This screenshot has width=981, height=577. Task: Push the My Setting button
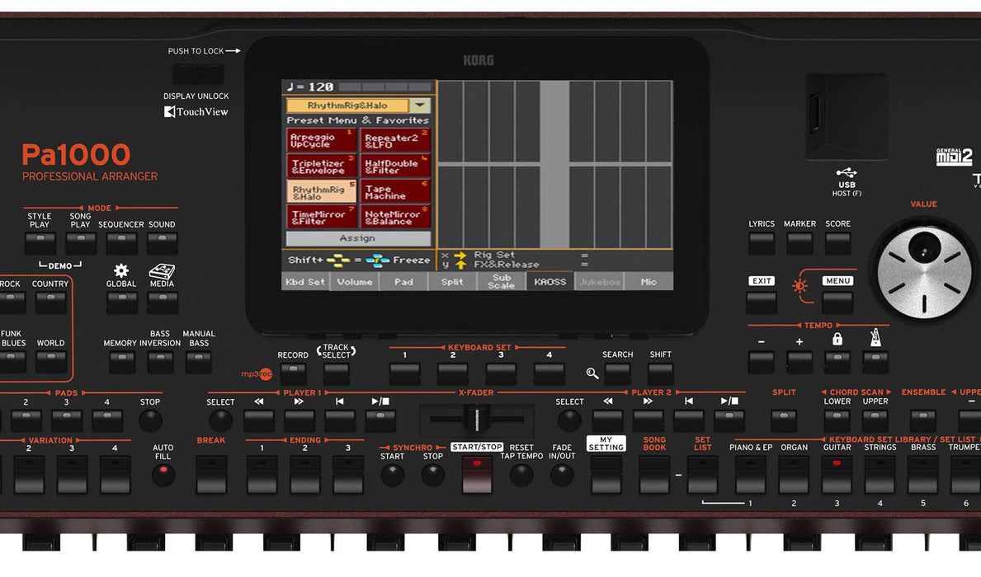click(x=606, y=475)
